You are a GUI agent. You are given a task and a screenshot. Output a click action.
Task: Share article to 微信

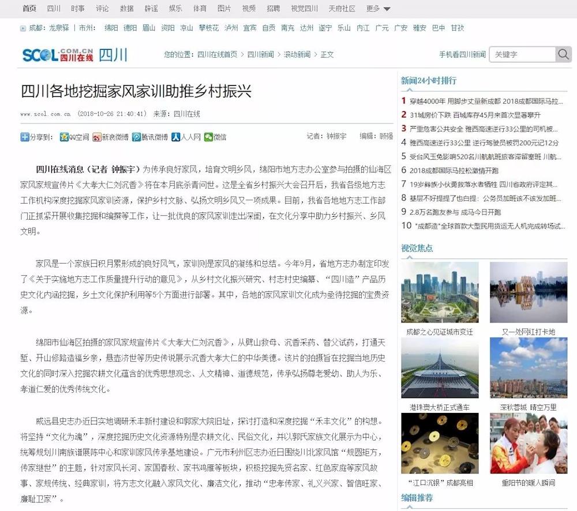216,137
